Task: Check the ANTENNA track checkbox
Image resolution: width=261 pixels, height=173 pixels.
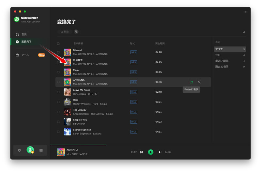Action: pyautogui.click(x=58, y=82)
